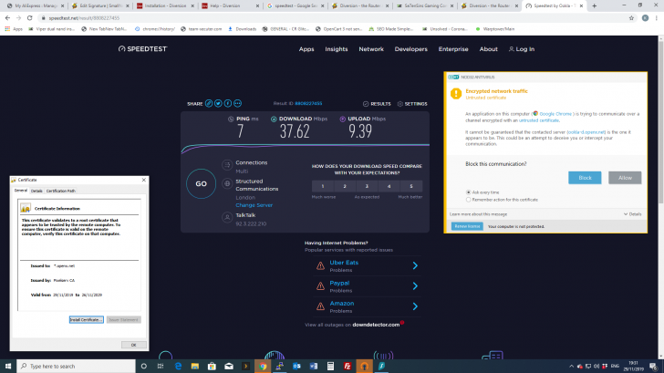Start test with the GO button

pos(202,183)
